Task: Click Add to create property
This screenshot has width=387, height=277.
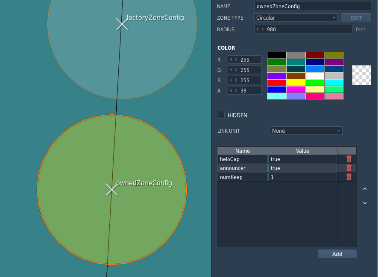Action: pos(337,254)
